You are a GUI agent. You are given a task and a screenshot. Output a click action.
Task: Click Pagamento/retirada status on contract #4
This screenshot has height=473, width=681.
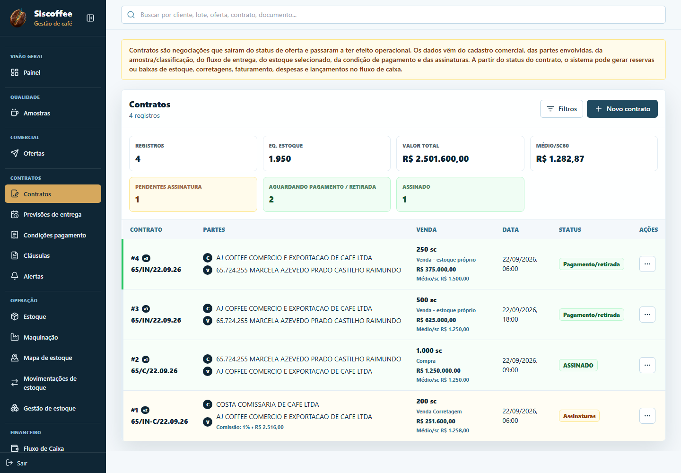pyautogui.click(x=591, y=264)
